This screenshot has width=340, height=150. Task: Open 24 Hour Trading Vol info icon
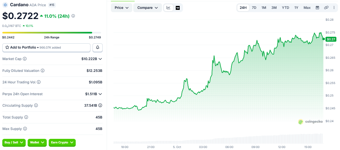[x=39, y=82]
